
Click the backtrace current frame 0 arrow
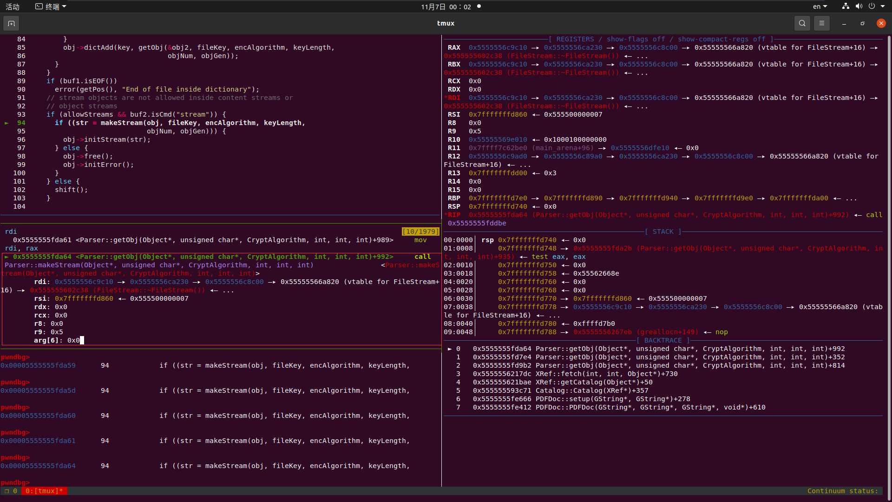450,349
